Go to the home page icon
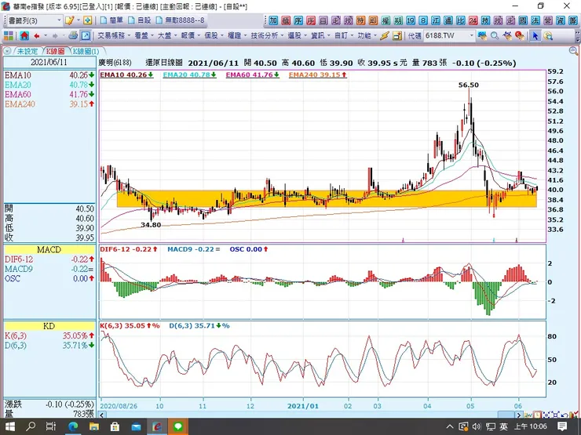The width and height of the screenshot is (581, 435). pyautogui.click(x=24, y=36)
